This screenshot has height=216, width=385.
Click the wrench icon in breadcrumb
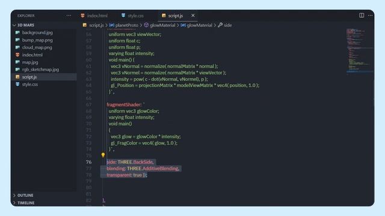[x=220, y=25]
